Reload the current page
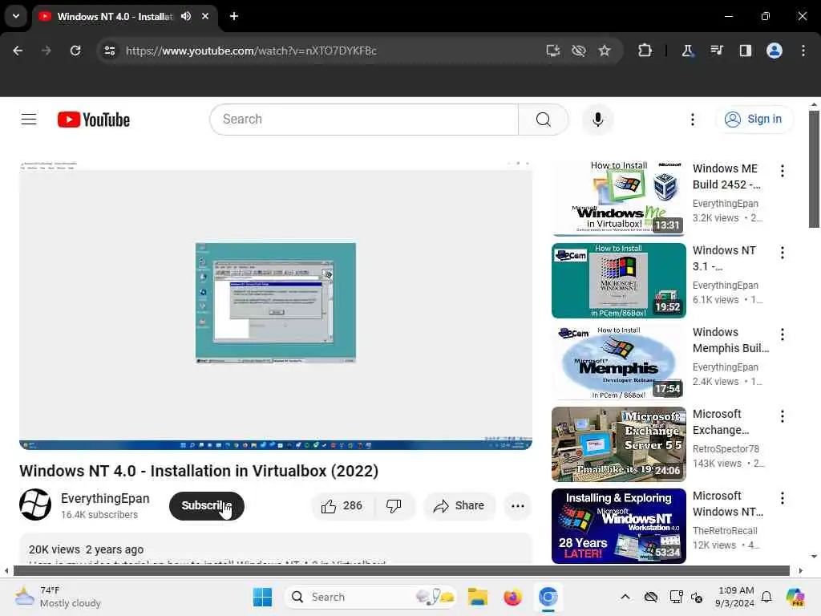 click(75, 51)
